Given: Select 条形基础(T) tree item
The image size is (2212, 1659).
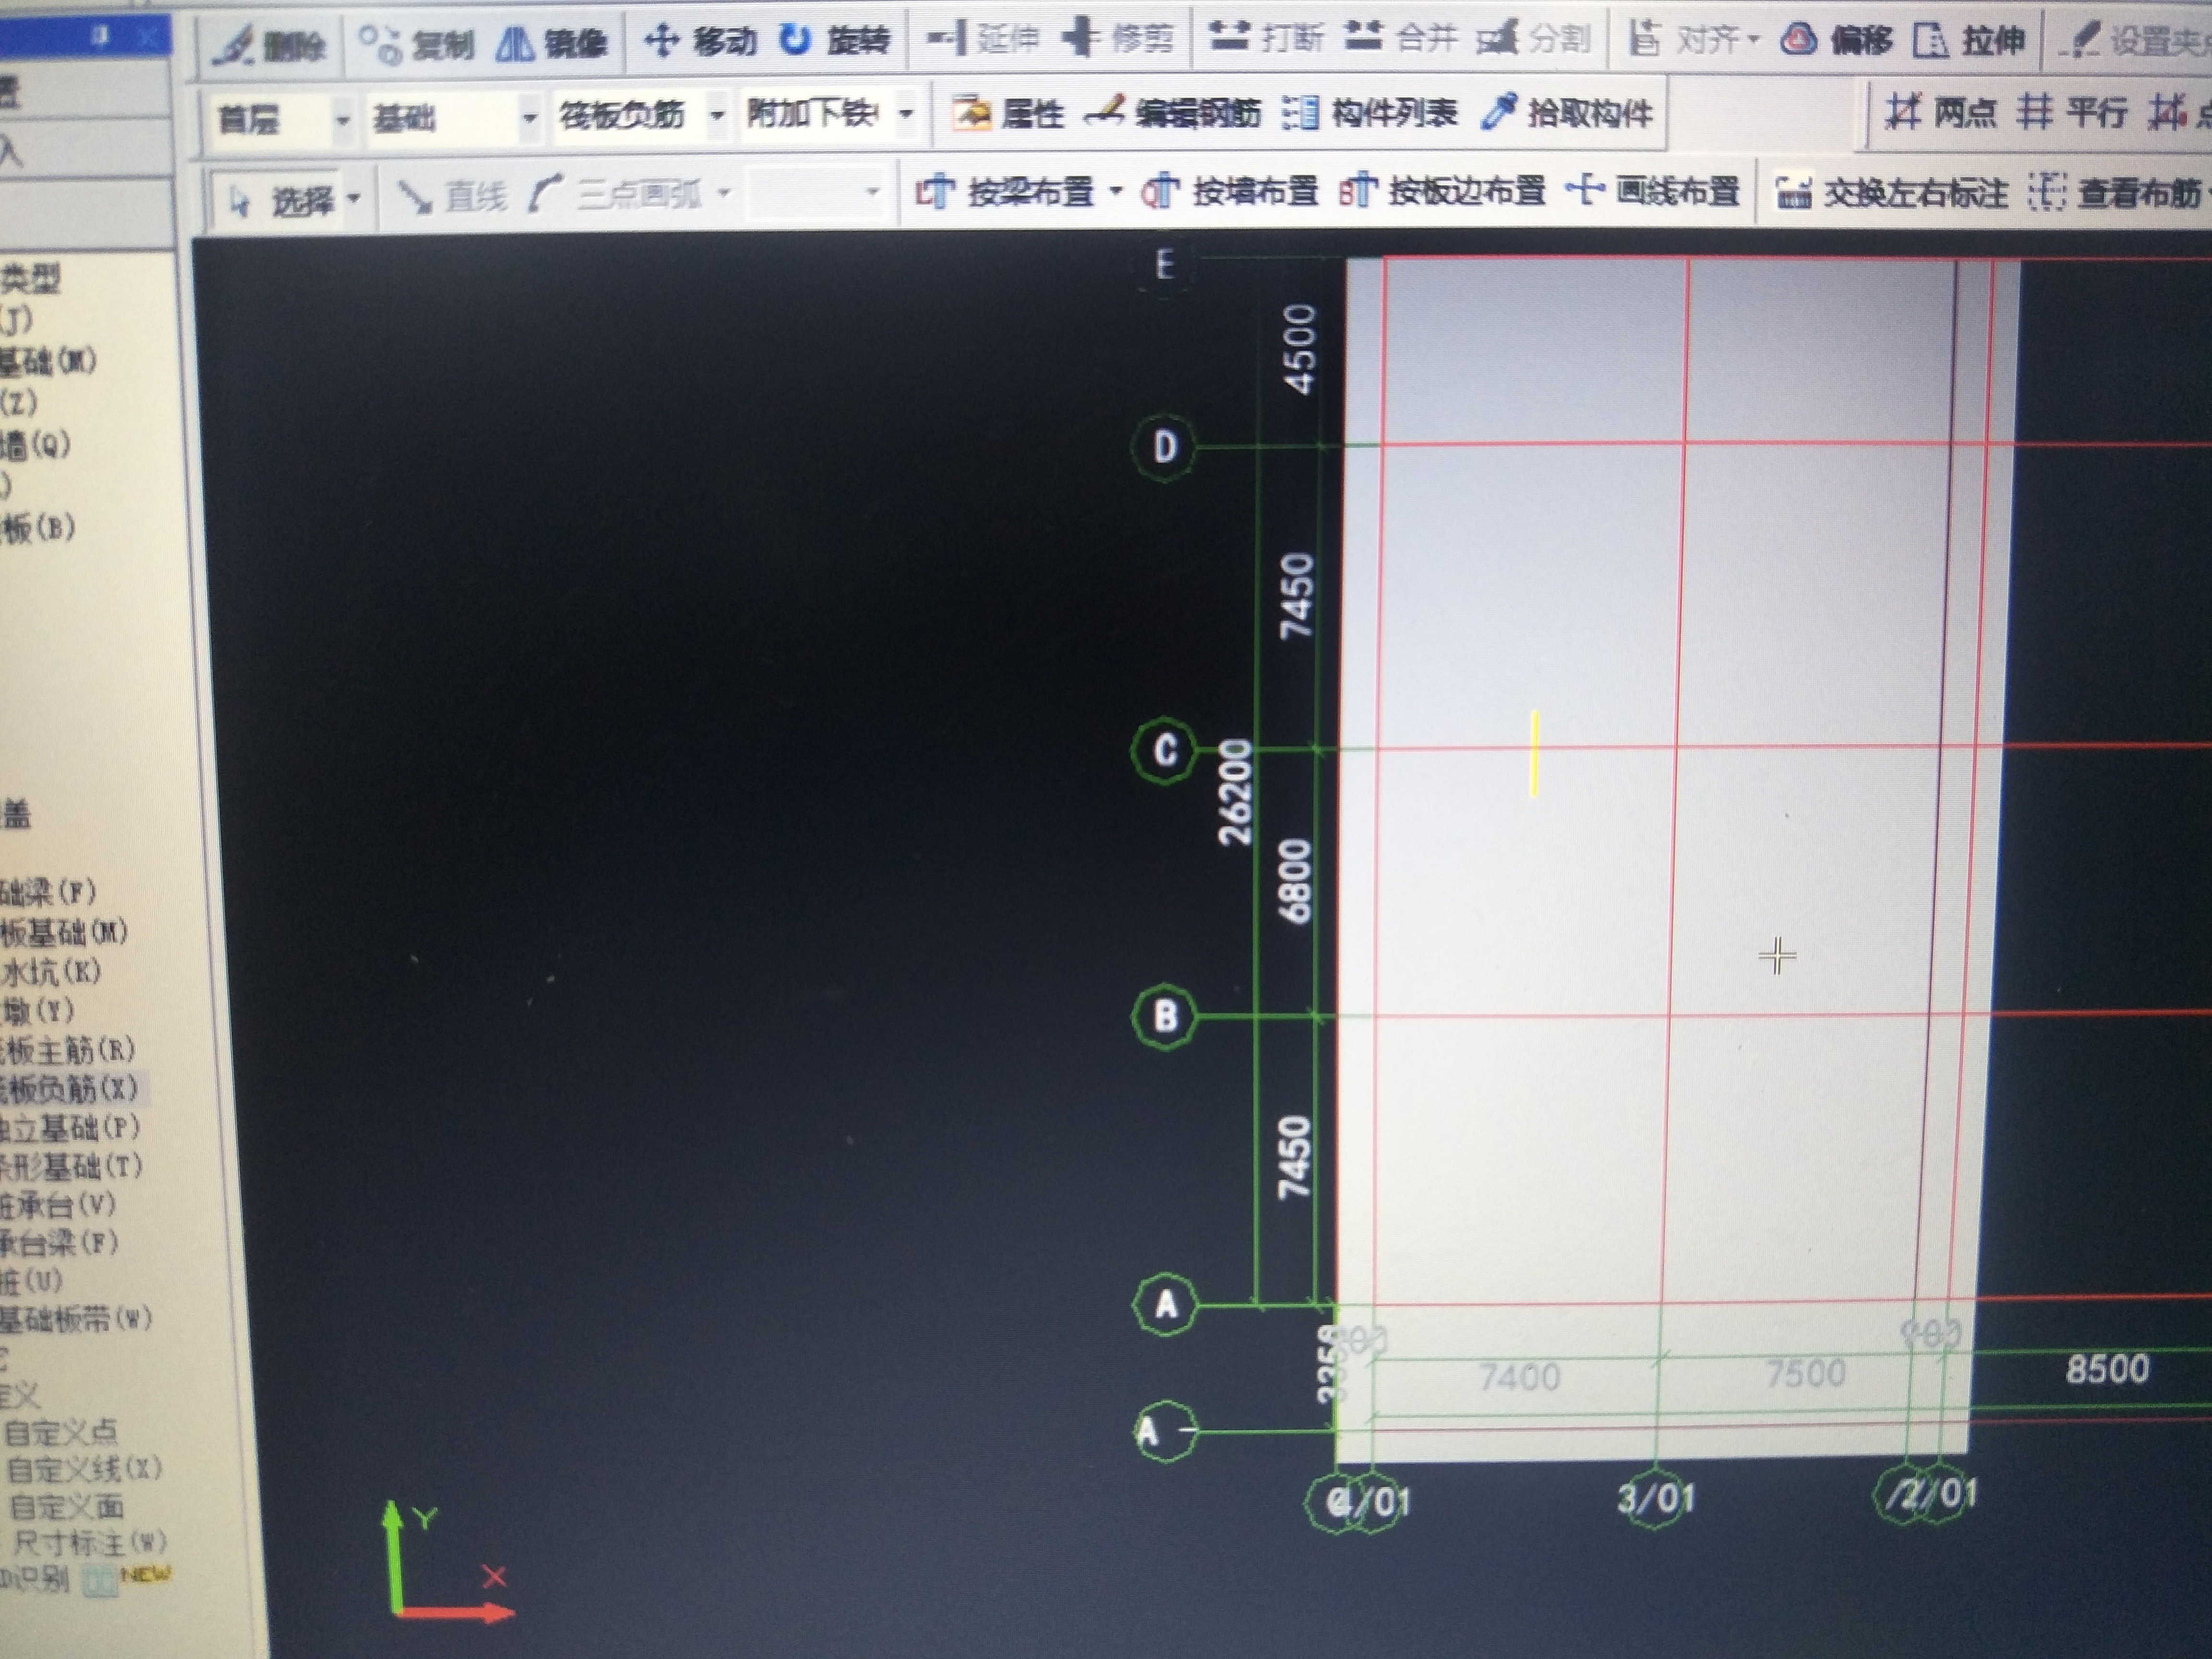Looking at the screenshot, I should 71,1166.
